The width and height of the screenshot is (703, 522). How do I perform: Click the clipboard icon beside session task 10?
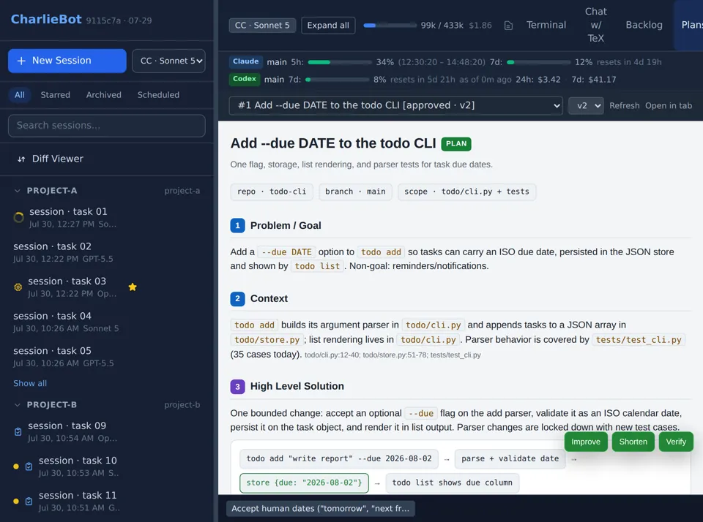(29, 466)
